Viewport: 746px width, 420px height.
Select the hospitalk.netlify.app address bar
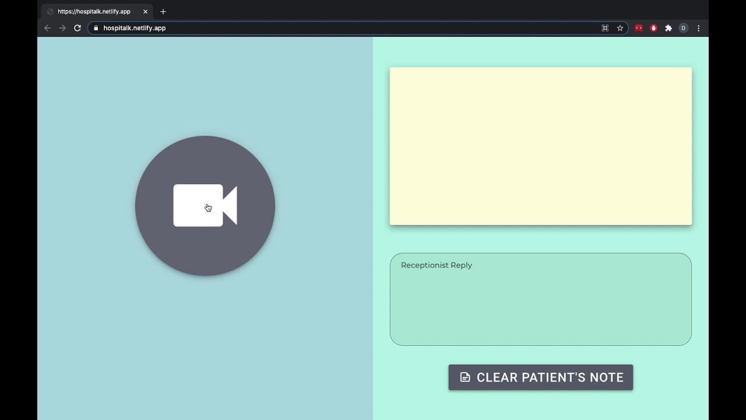pyautogui.click(x=358, y=28)
